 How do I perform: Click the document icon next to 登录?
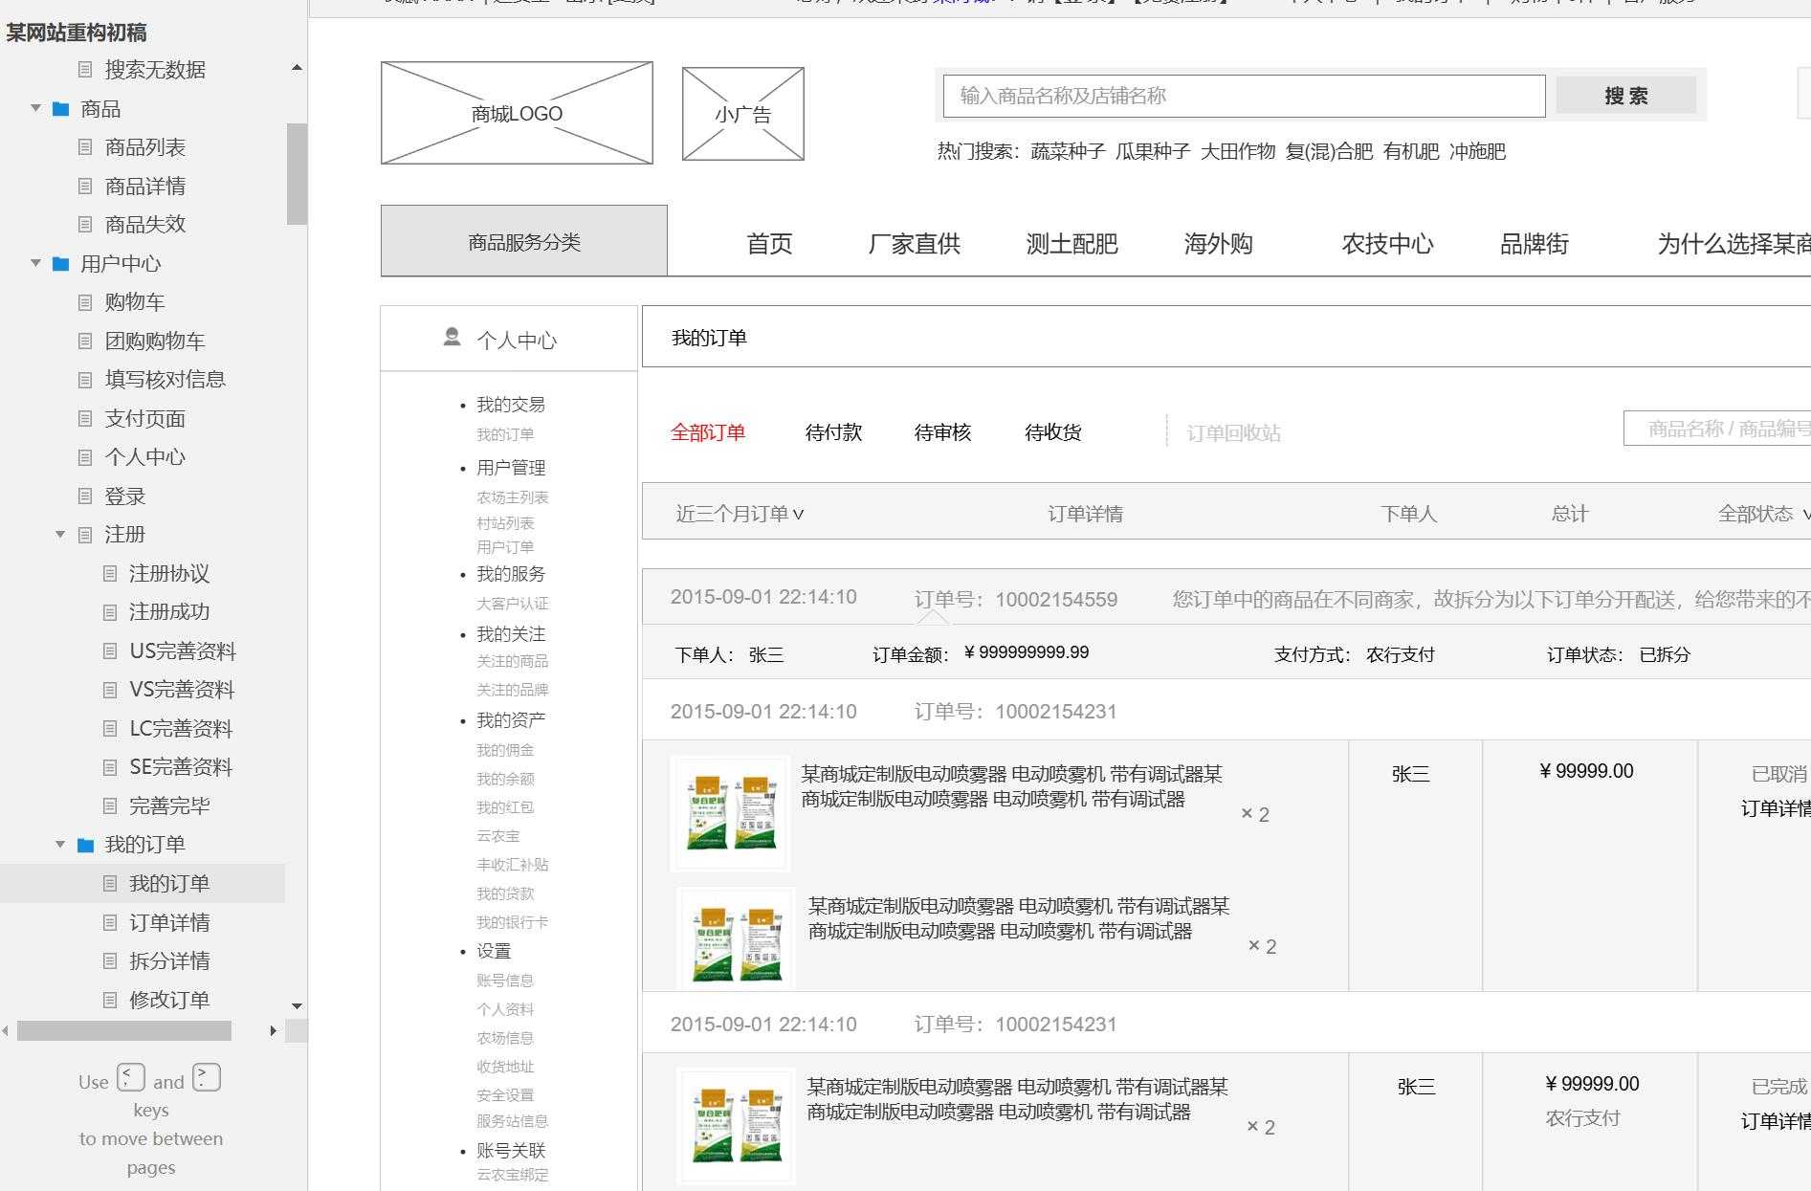[85, 496]
